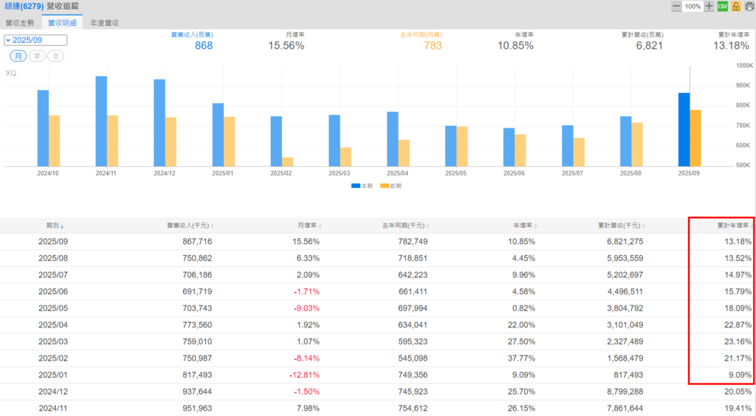Click the 23.16% cumulative growth cell

[x=738, y=342]
